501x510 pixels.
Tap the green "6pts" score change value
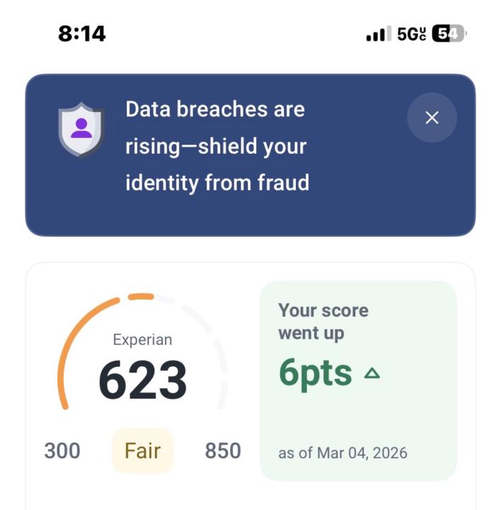tap(316, 373)
